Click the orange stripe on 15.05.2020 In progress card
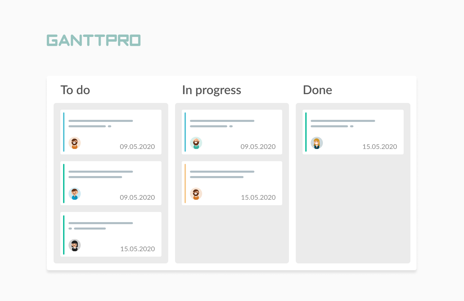 (185, 183)
